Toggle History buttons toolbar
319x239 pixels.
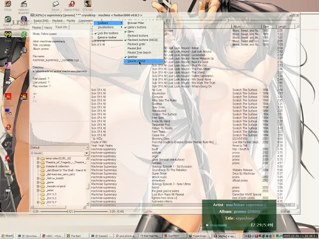144,27
